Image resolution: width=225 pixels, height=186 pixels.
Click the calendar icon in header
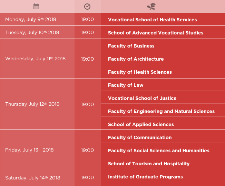pyautogui.click(x=36, y=7)
